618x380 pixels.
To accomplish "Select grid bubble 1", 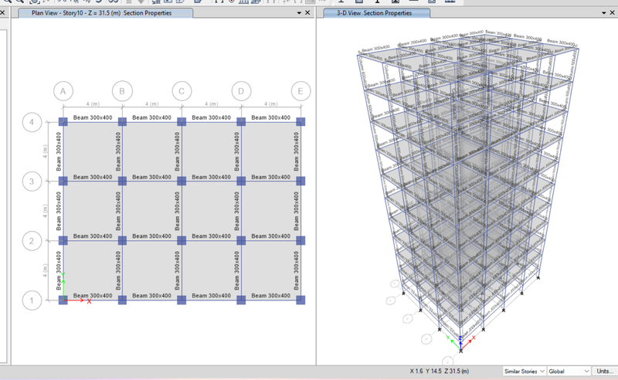I will 32,300.
